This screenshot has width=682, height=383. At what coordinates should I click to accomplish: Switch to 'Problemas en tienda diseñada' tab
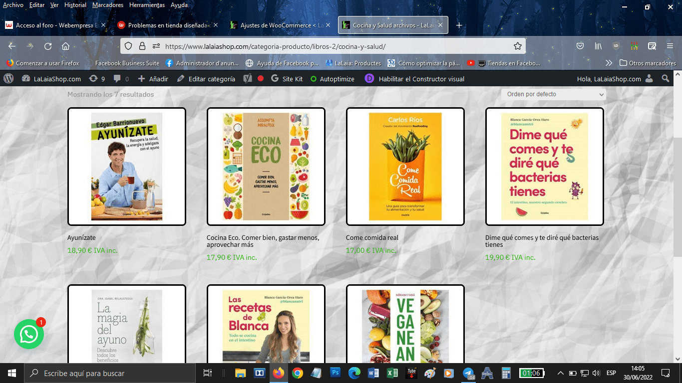tap(167, 25)
